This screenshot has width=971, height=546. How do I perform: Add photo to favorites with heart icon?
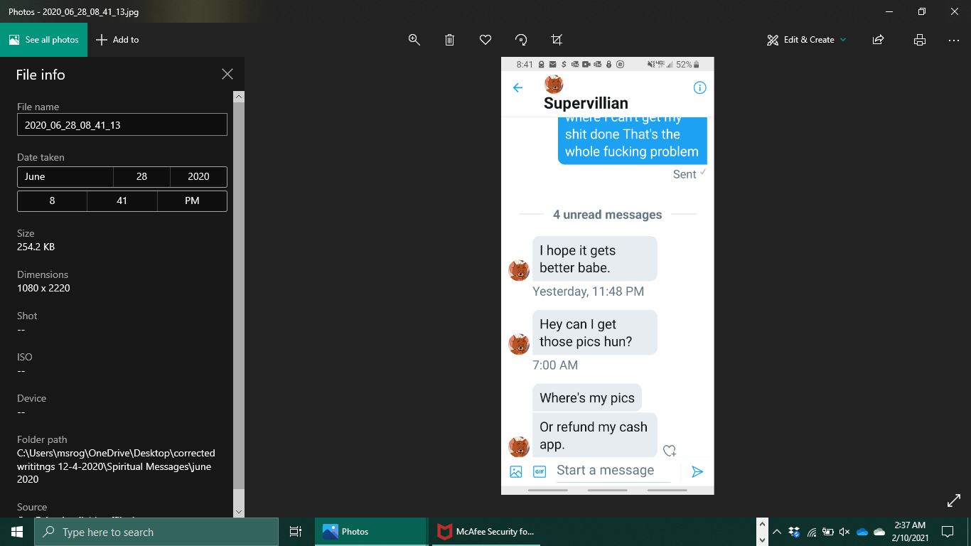tap(485, 40)
